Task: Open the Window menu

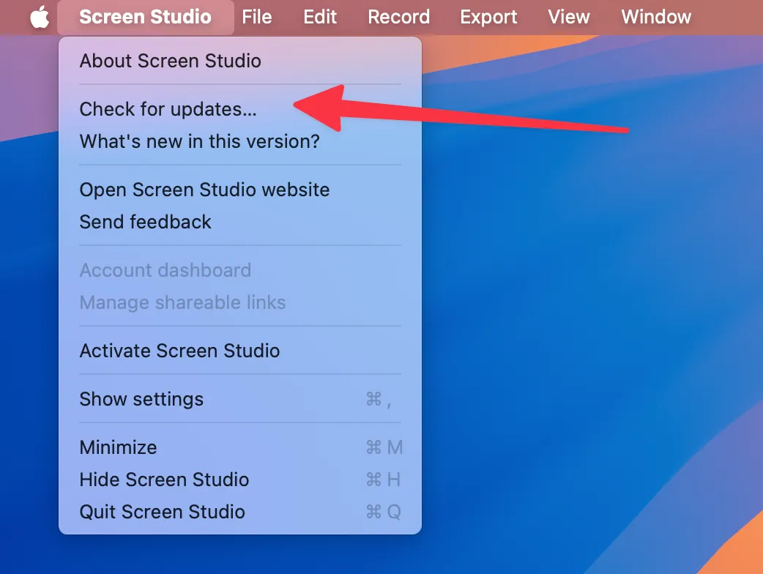Action: [656, 17]
